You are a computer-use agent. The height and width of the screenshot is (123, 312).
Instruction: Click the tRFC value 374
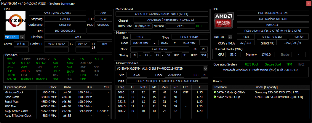point(203,55)
